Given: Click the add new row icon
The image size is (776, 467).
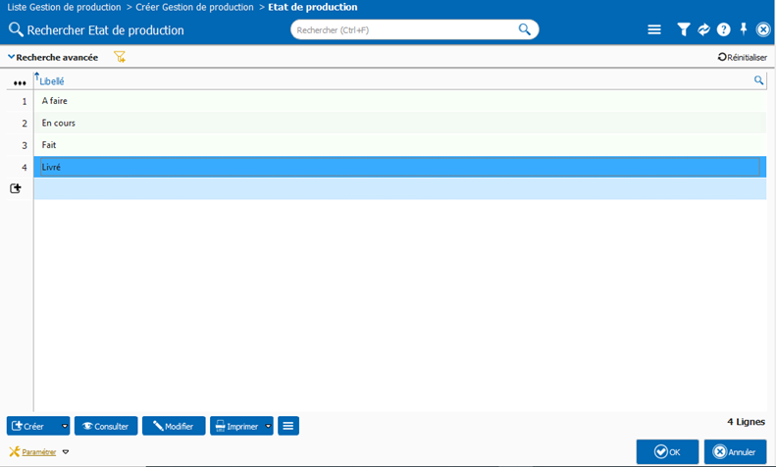Looking at the screenshot, I should click(x=16, y=188).
